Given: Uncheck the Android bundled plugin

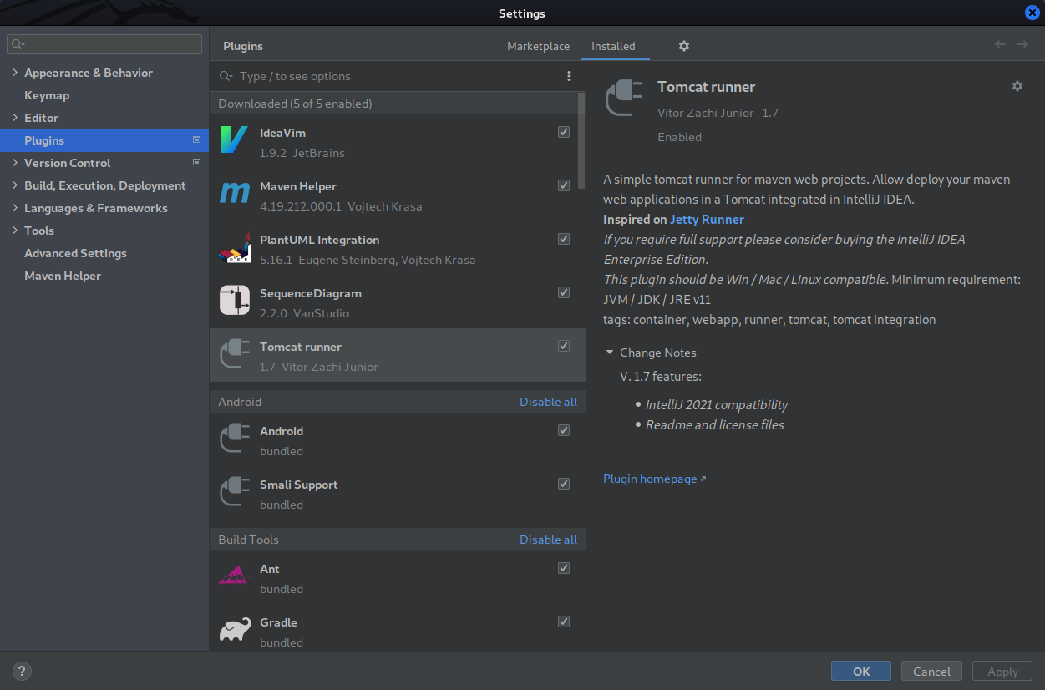Looking at the screenshot, I should click(564, 430).
